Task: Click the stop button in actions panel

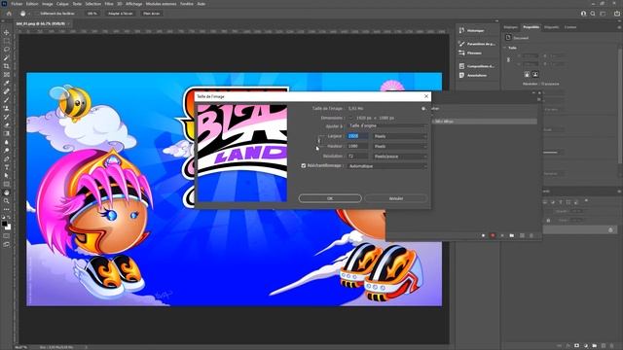Action: (483, 235)
